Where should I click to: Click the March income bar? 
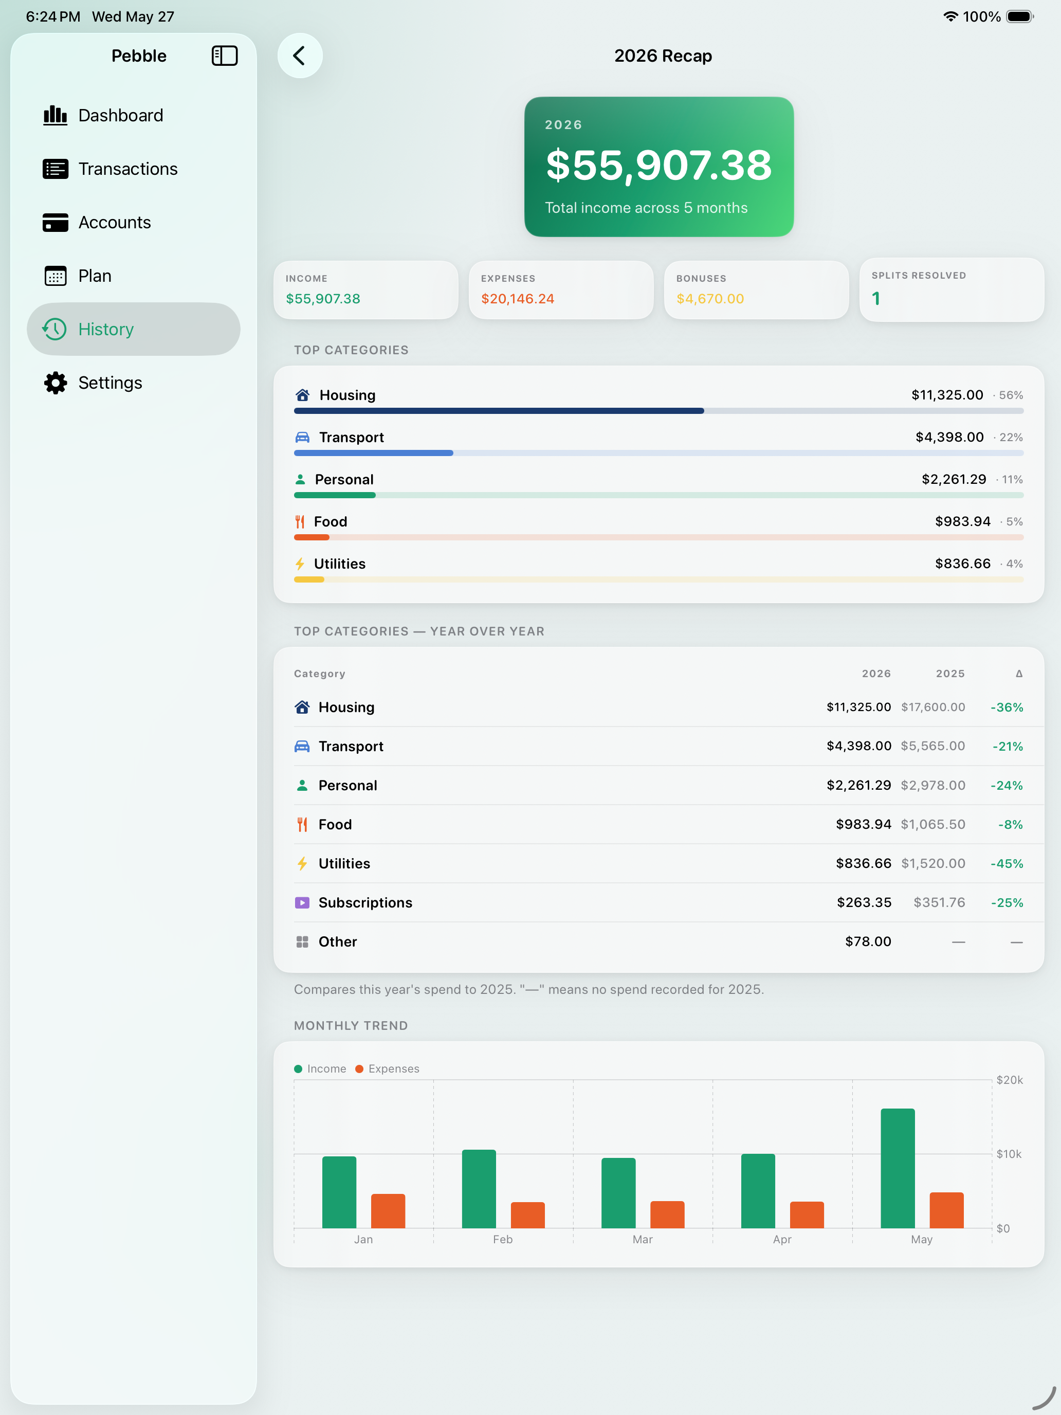coord(618,1192)
